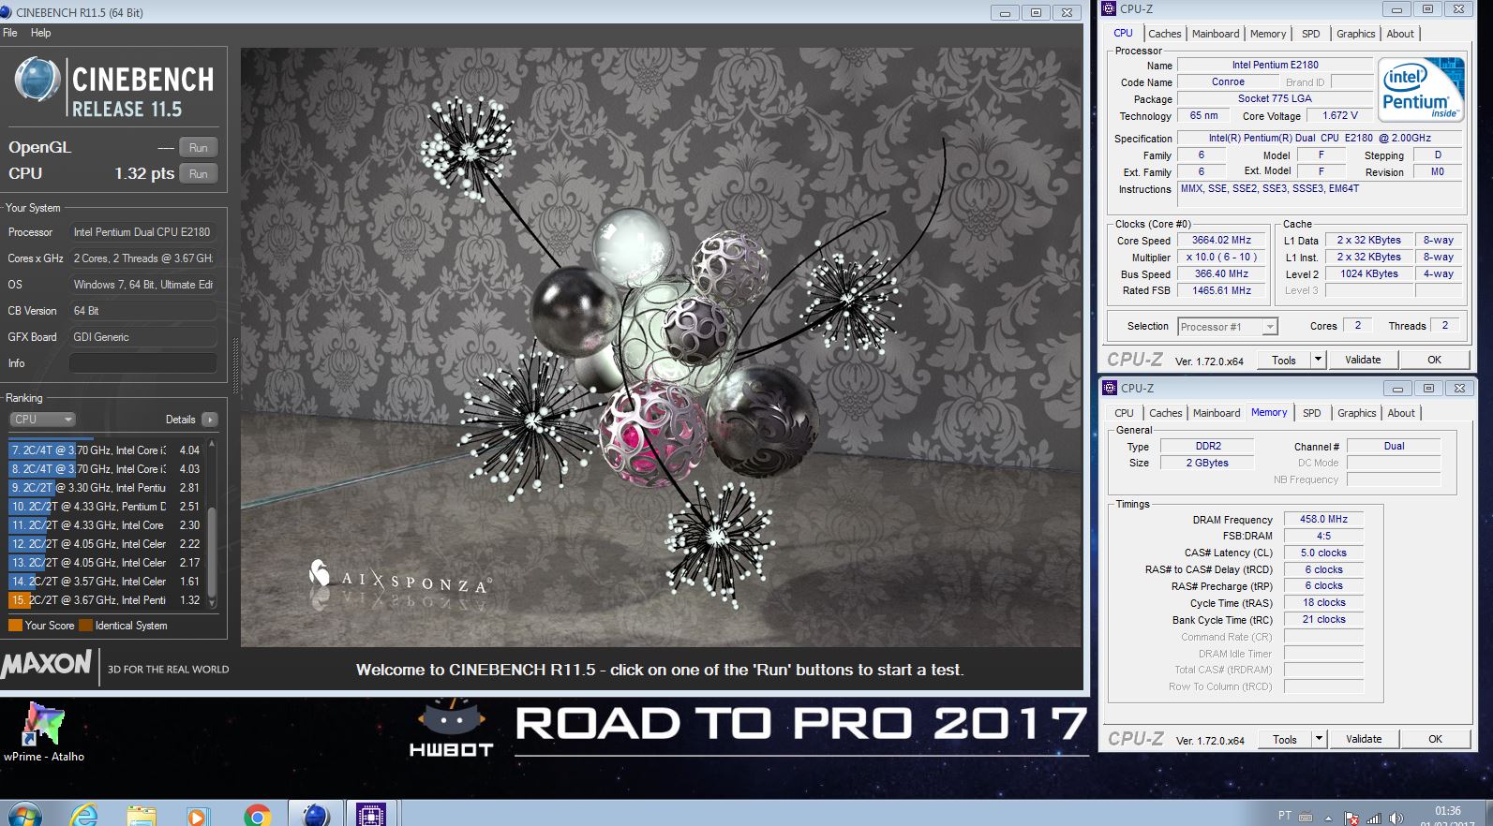The width and height of the screenshot is (1493, 826).
Task: Switch to Graphics tab in upper CPU-Z
Action: click(x=1356, y=34)
